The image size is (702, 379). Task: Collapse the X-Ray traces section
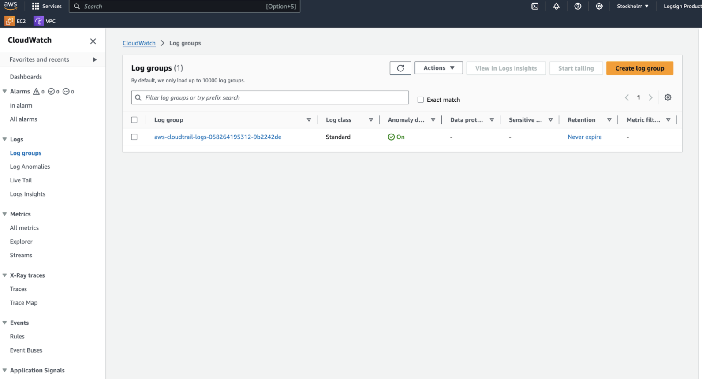tap(5, 275)
